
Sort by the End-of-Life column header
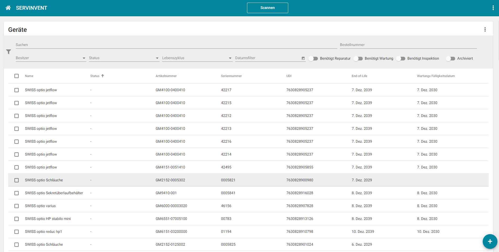359,76
